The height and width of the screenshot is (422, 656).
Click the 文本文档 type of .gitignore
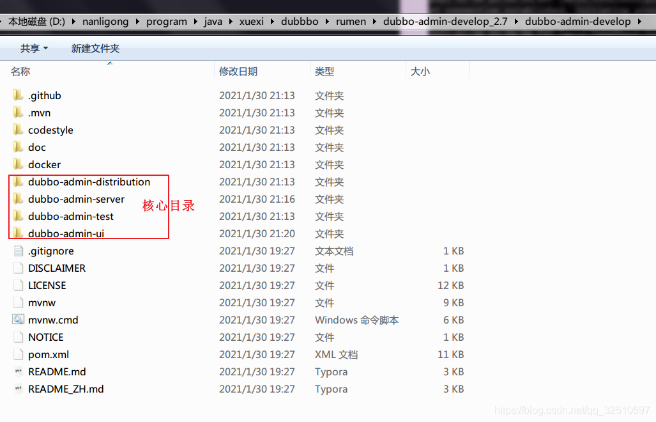tap(334, 251)
